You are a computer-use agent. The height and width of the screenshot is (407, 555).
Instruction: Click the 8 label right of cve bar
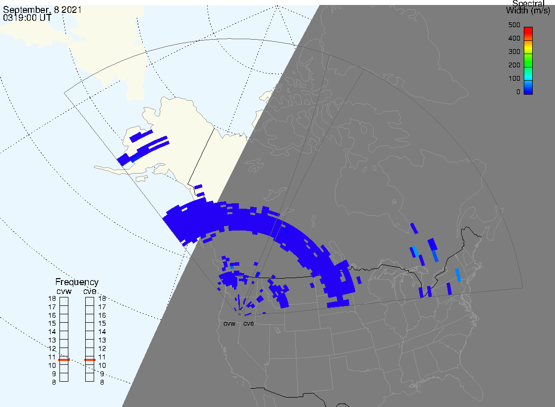point(102,382)
